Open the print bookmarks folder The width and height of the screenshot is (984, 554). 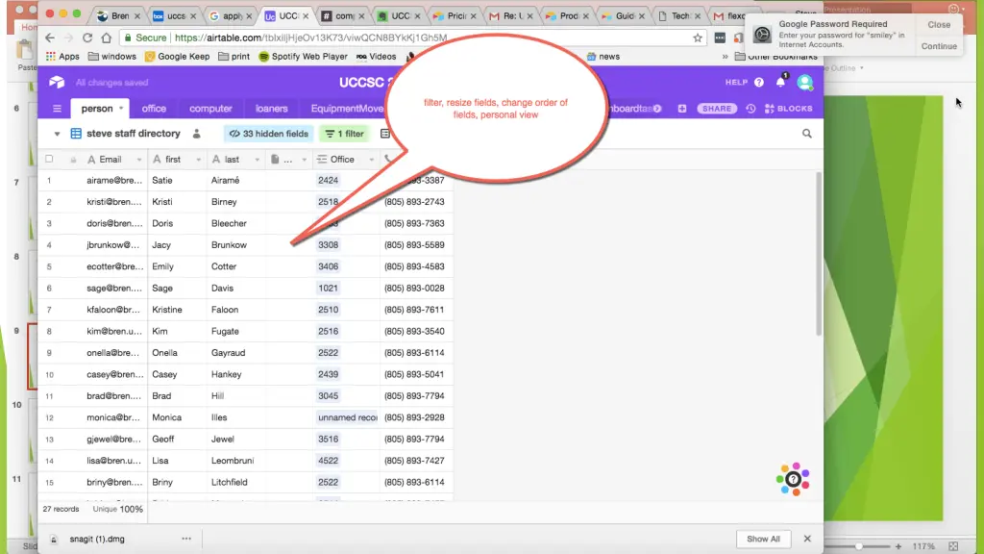coord(234,57)
